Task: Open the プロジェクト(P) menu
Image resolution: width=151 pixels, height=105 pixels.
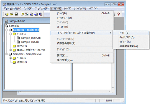Action: [x=42, y=9]
